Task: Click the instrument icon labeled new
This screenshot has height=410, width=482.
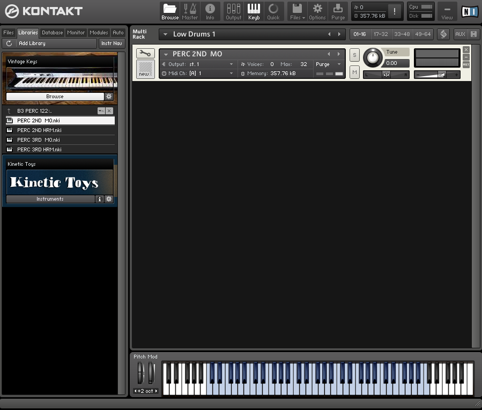Action: (145, 69)
